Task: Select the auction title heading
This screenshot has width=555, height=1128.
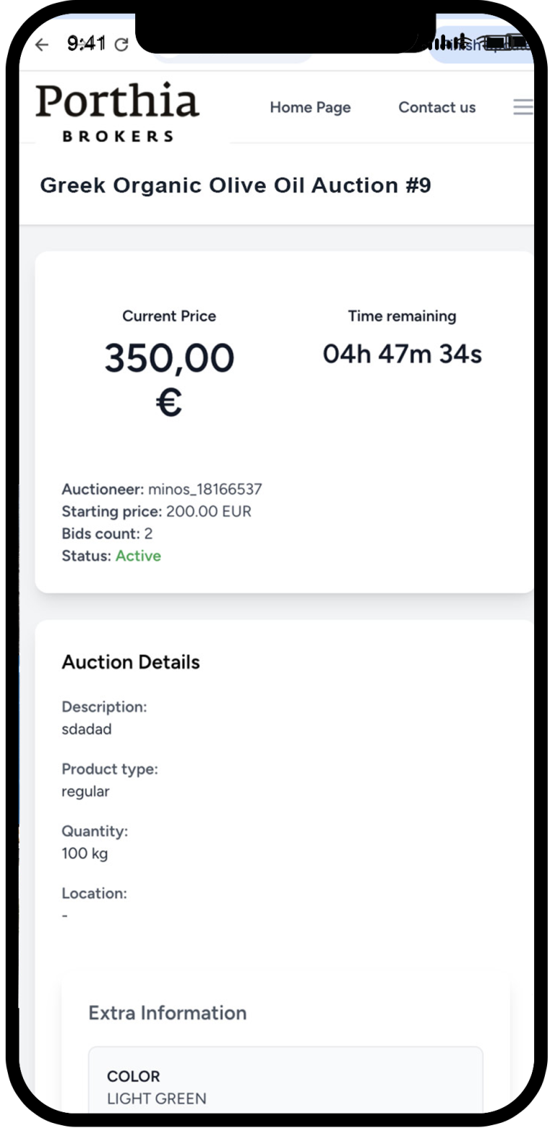Action: [x=236, y=185]
